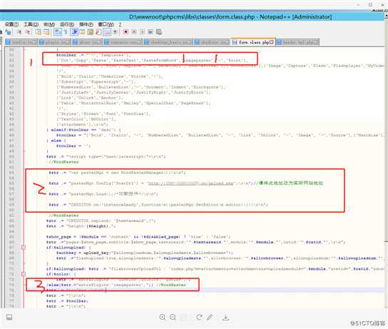
Task: Open the Document Map toolbar icon
Action: 91,31
